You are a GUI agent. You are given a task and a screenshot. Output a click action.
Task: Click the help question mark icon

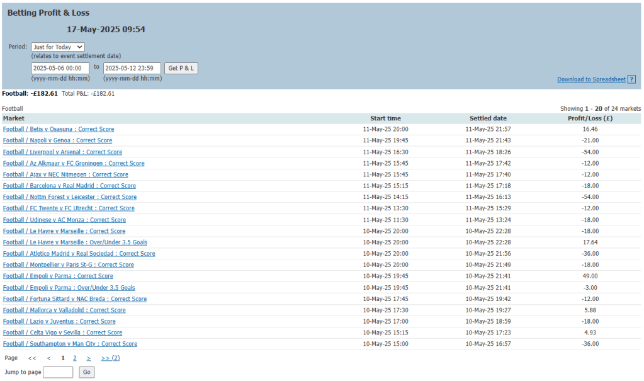click(x=631, y=79)
